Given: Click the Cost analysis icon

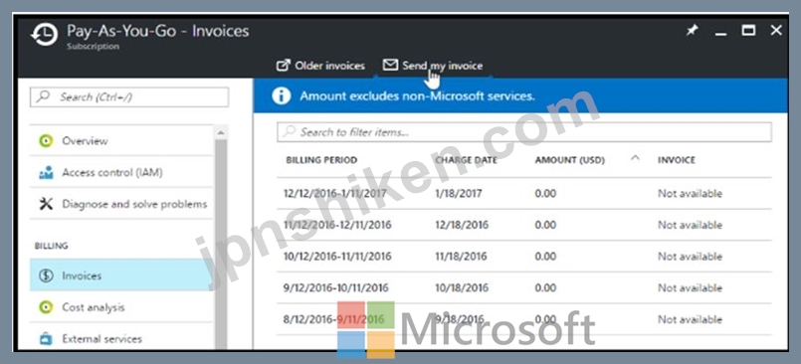Looking at the screenshot, I should point(46,307).
